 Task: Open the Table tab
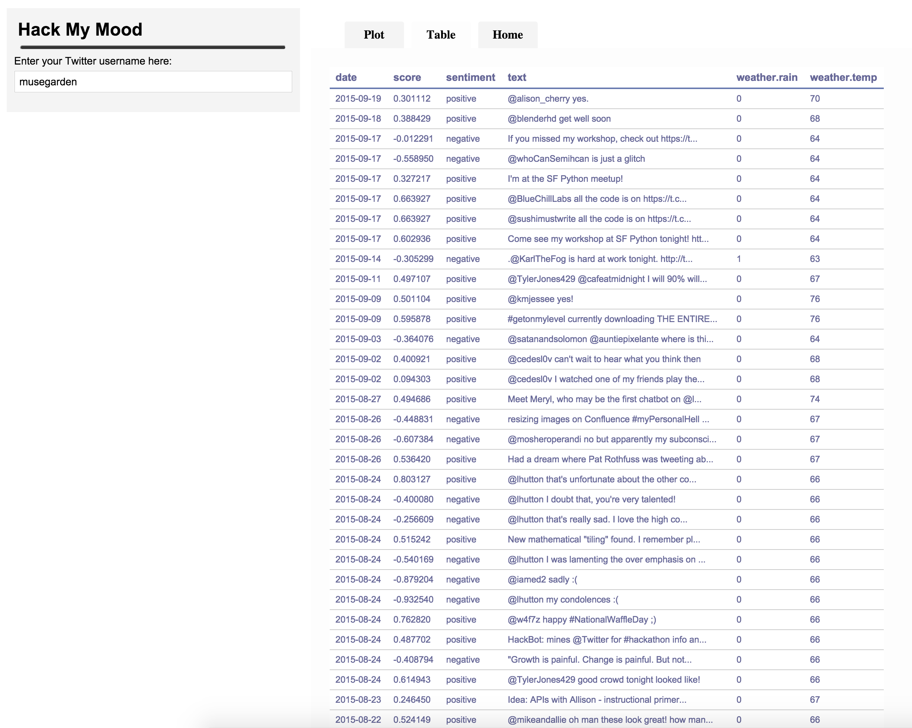click(x=440, y=35)
